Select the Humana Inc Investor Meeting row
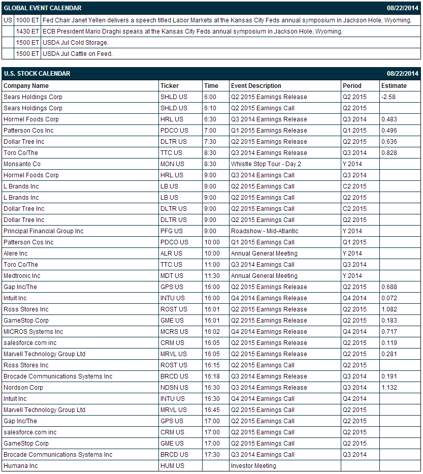 211,466
